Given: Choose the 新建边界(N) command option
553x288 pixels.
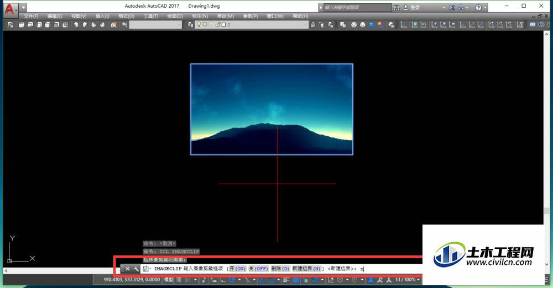Looking at the screenshot, I should pyautogui.click(x=307, y=269).
